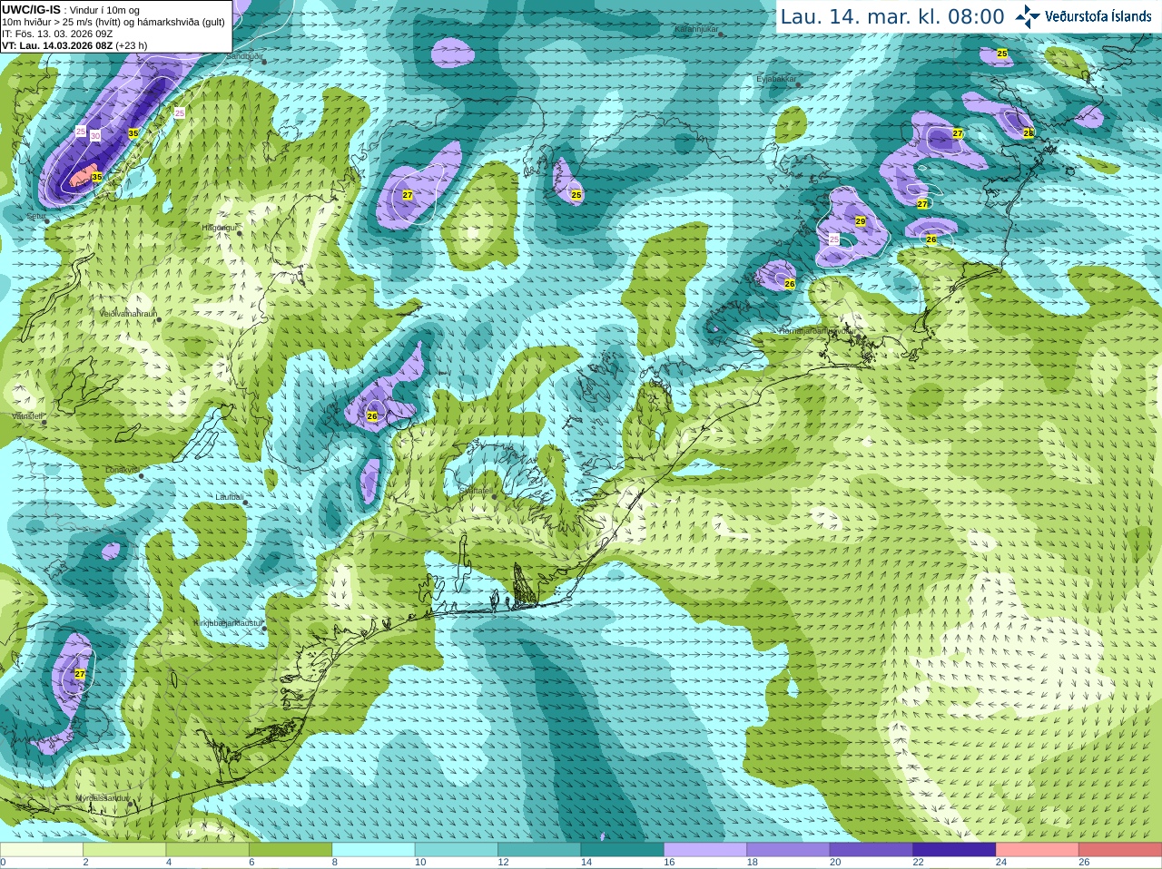This screenshot has height=869, width=1162.
Task: Click the white 30 gust contour label
Action: (x=95, y=135)
